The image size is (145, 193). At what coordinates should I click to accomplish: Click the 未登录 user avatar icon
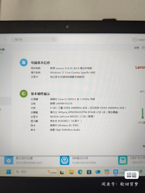(x=135, y=40)
